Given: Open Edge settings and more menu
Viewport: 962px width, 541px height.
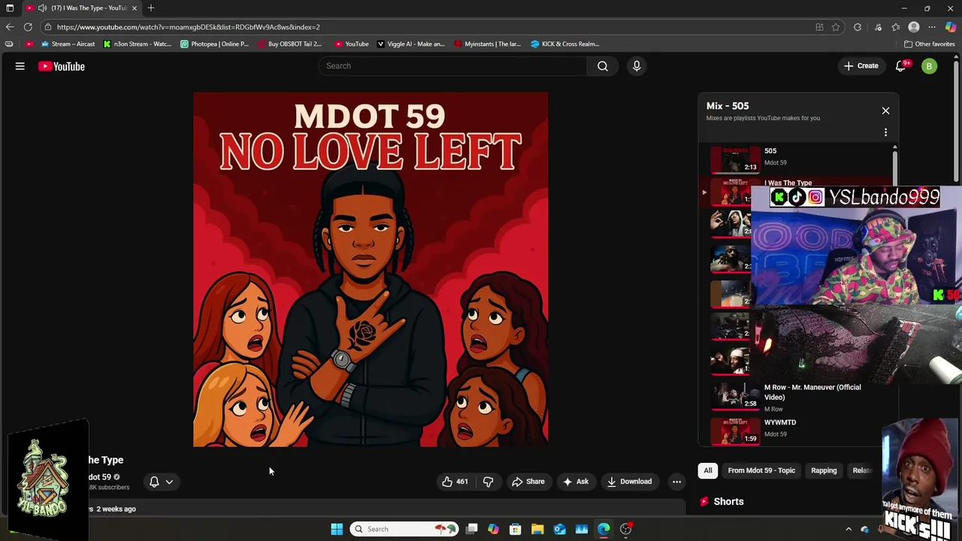Looking at the screenshot, I should [932, 27].
